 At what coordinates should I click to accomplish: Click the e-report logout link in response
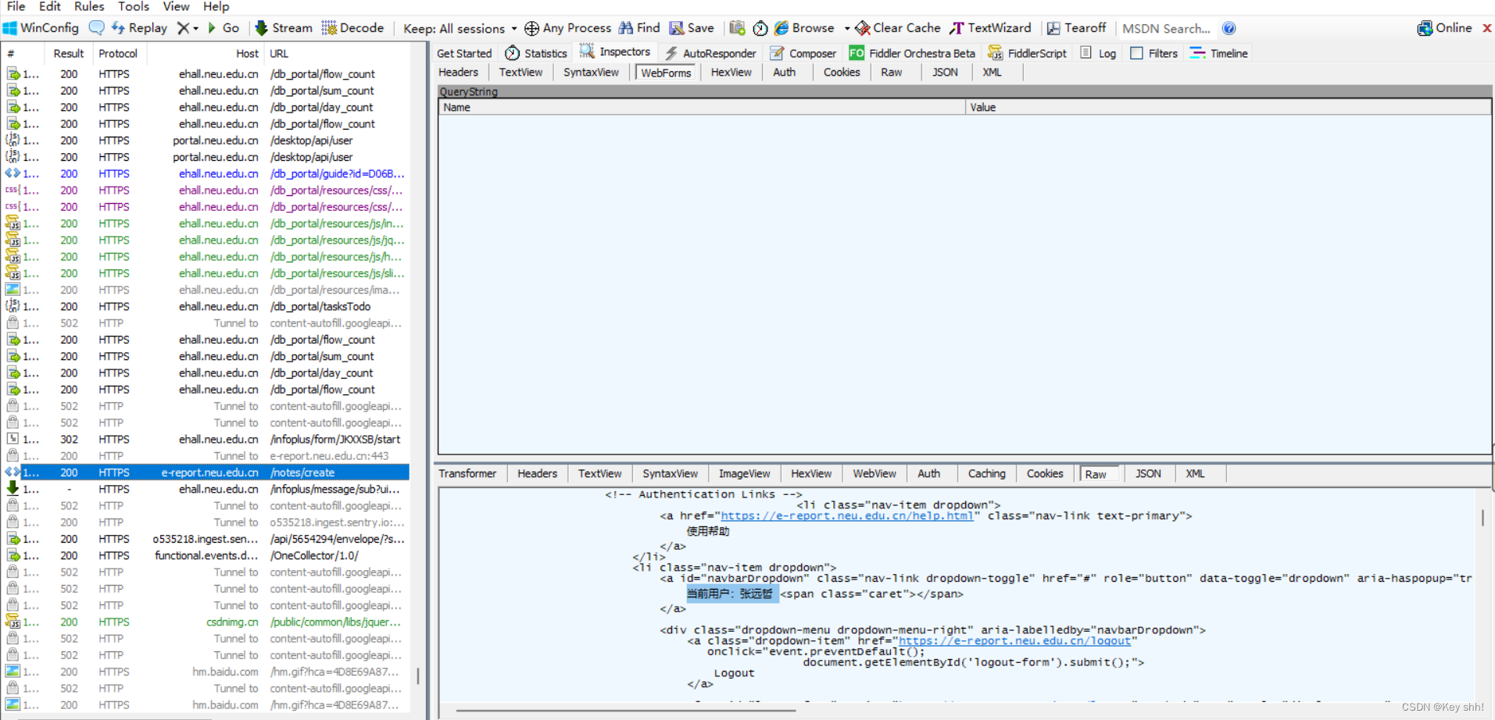tap(1014, 640)
